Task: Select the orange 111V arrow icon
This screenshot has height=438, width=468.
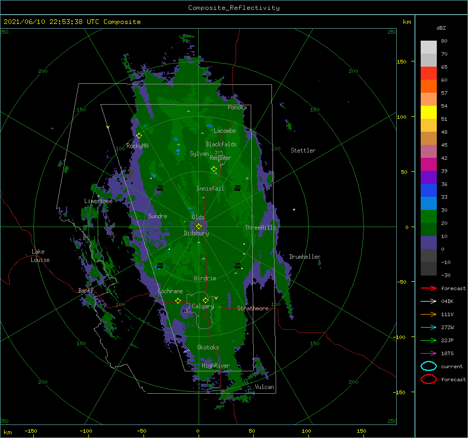Action: [428, 314]
